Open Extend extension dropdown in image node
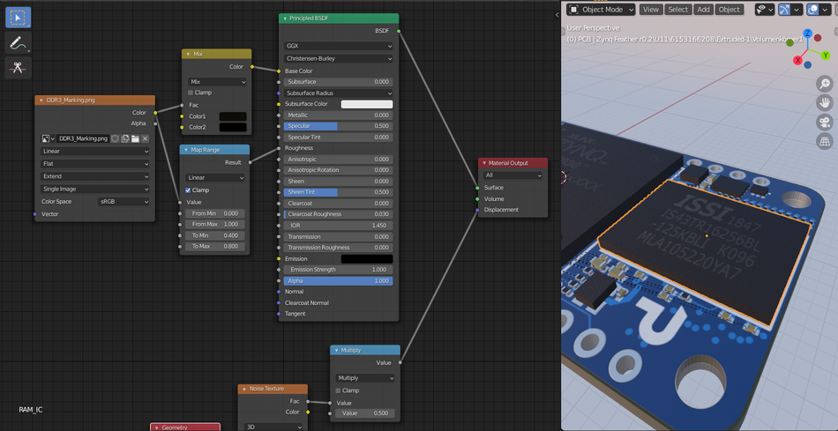This screenshot has width=838, height=431. click(x=95, y=176)
